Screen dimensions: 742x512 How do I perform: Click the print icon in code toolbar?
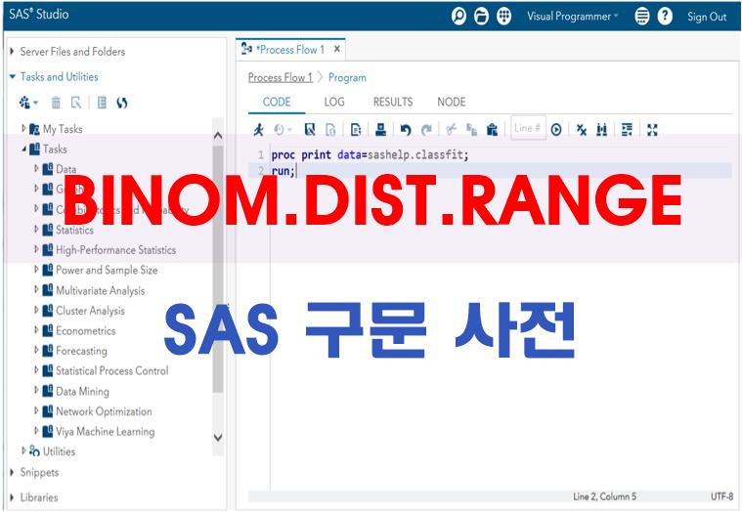pos(380,129)
